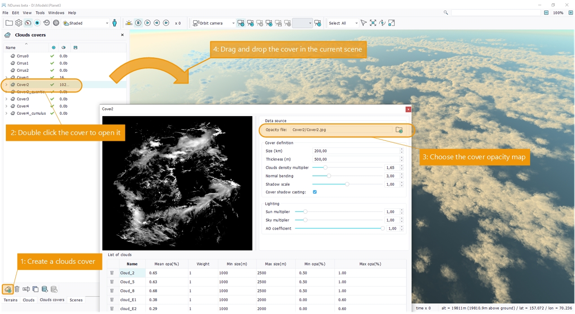Click the rename cover icon
The width and height of the screenshot is (575, 314).
(x=26, y=289)
